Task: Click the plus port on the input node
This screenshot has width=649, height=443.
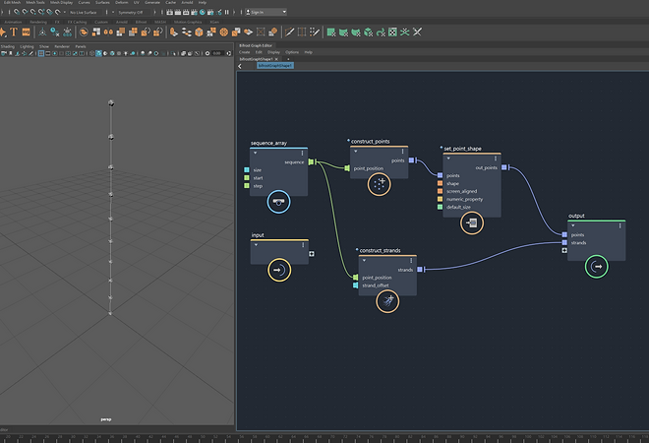Action: tap(312, 254)
